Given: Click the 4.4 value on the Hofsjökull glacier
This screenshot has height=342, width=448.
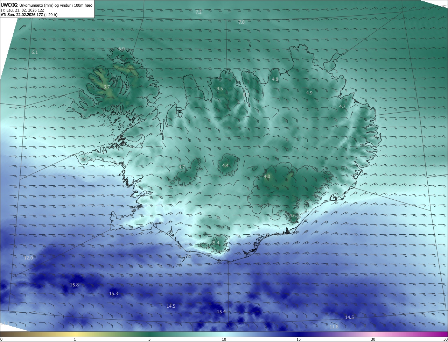Looking at the screenshot, I should [x=225, y=165].
